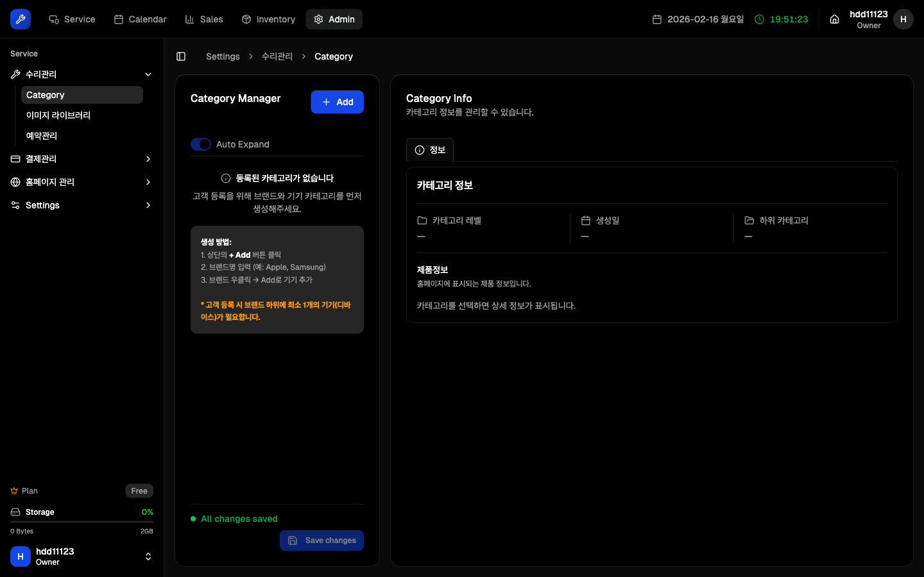
Task: Click the crown Plan icon
Action: coord(14,491)
